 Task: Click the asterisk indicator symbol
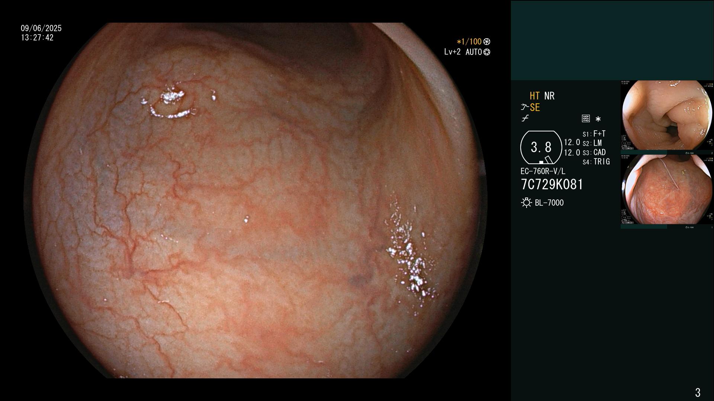coord(598,119)
